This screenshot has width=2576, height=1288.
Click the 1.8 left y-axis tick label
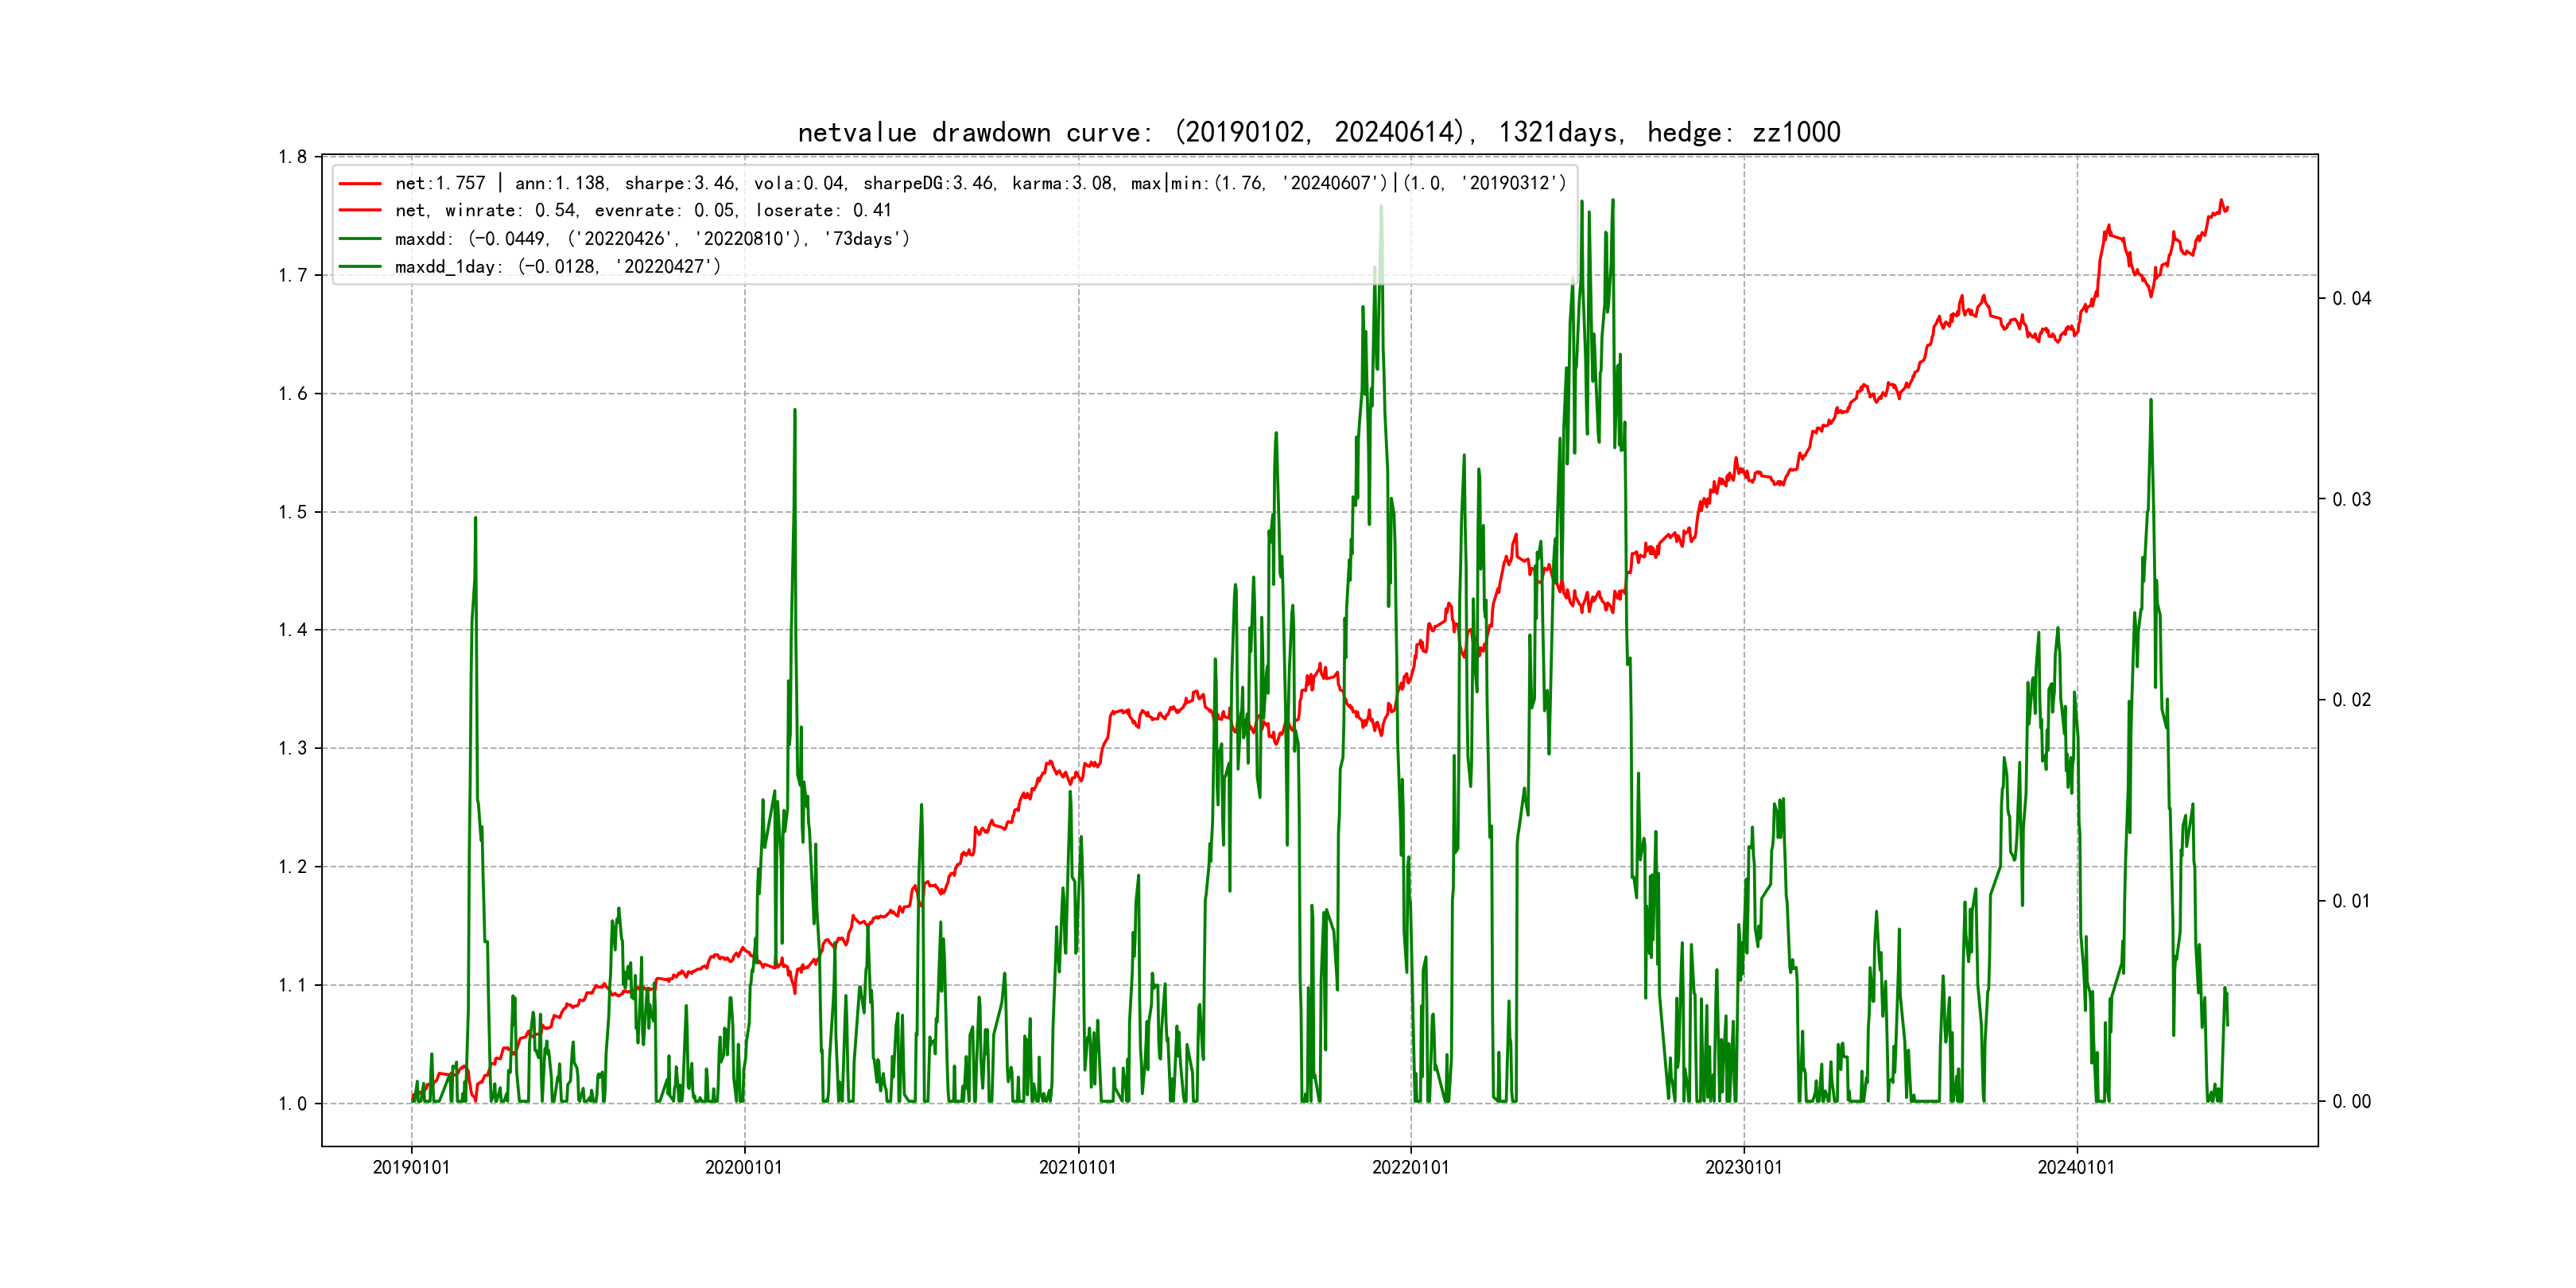click(292, 157)
